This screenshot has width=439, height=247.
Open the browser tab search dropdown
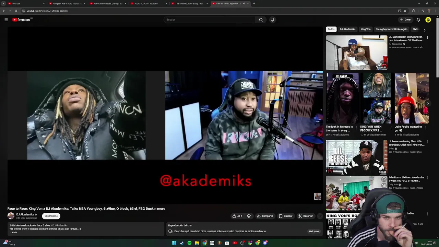tap(3, 3)
